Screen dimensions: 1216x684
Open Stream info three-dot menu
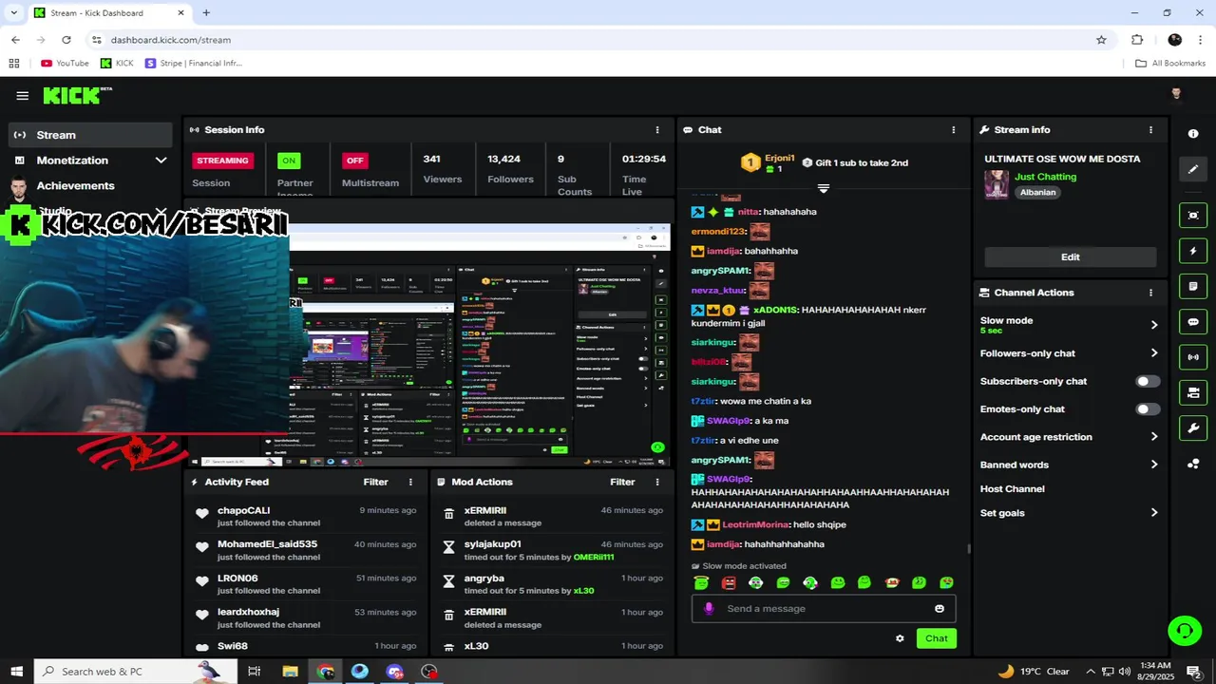[1150, 130]
